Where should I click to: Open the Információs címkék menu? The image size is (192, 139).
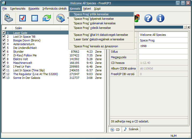[x=55, y=9]
